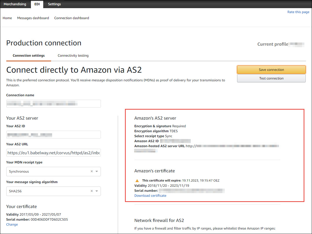Clear the SHA256 signing algorithm selection
This screenshot has width=312, height=234.
[92, 191]
